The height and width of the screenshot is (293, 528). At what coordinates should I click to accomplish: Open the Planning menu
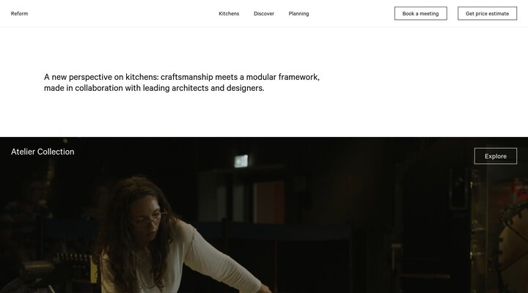(298, 13)
